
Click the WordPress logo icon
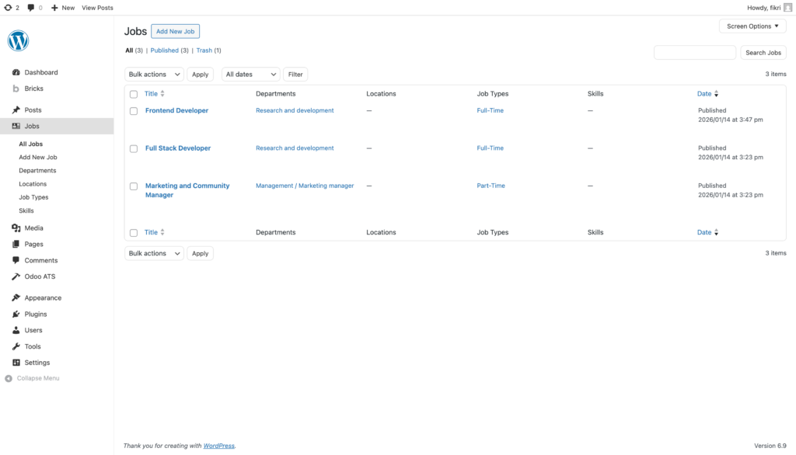pos(18,40)
